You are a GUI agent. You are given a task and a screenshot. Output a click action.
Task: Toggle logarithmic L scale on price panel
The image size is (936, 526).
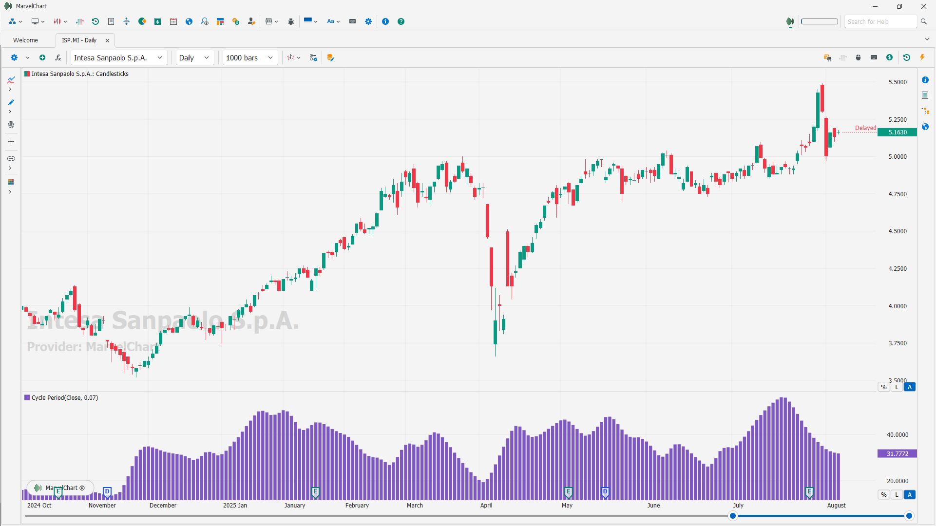click(x=897, y=387)
